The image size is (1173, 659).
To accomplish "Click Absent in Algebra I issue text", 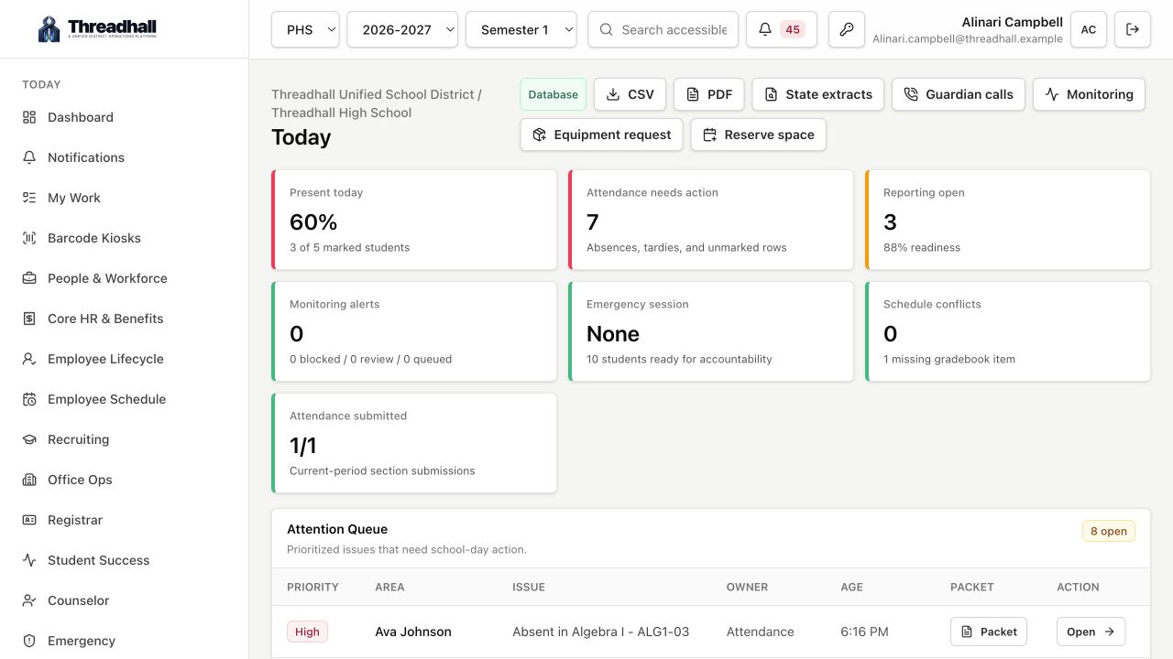I will pos(600,632).
